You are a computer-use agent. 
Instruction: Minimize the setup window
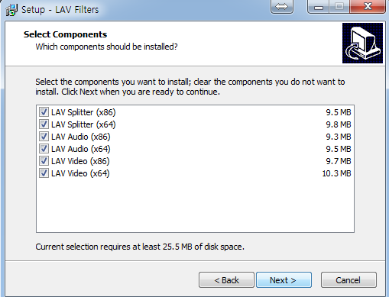[319, 6]
